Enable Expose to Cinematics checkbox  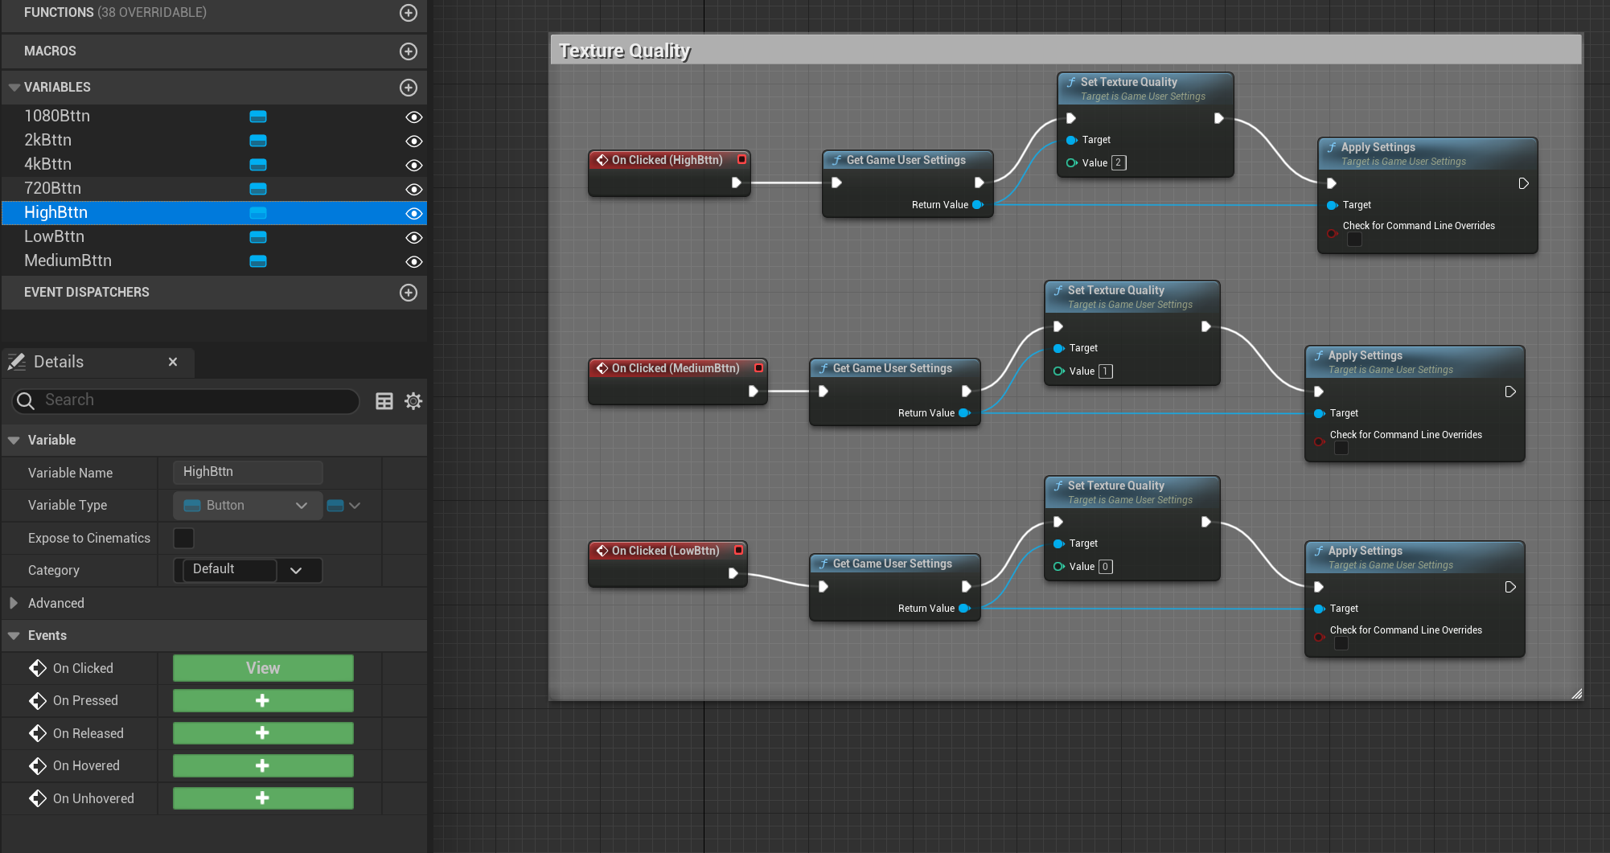pos(184,539)
